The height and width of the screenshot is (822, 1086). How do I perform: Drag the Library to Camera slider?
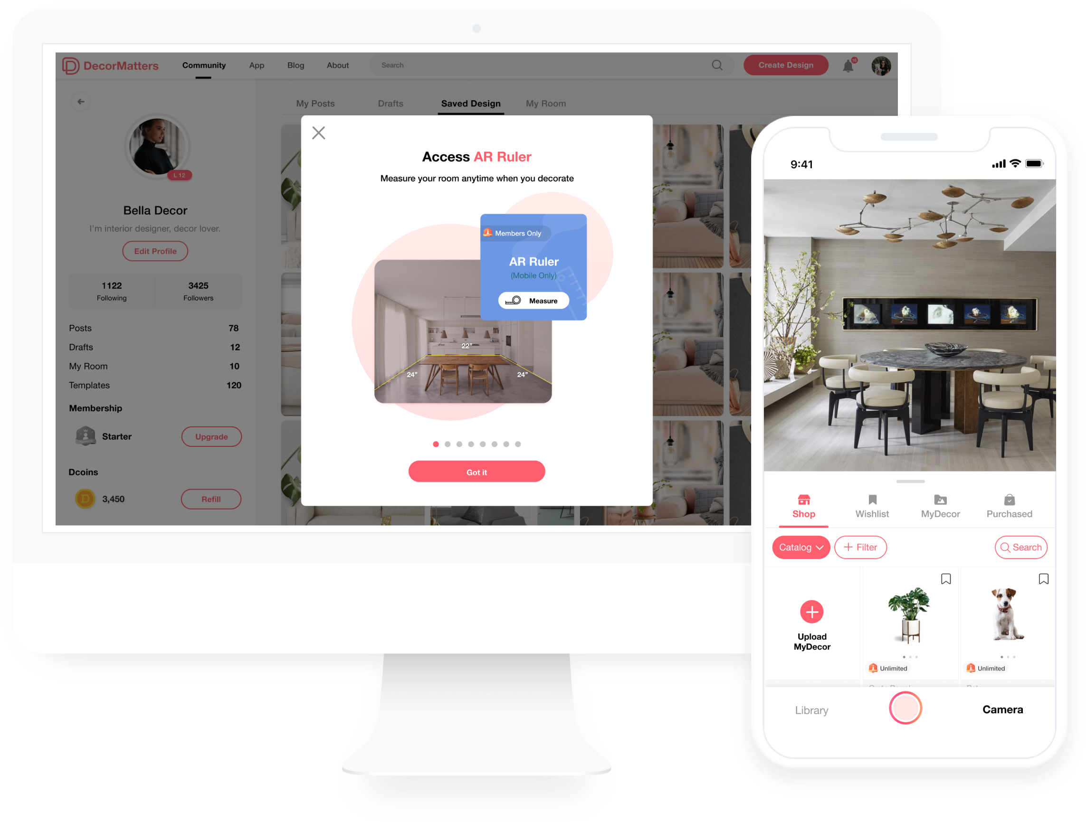pyautogui.click(x=907, y=710)
